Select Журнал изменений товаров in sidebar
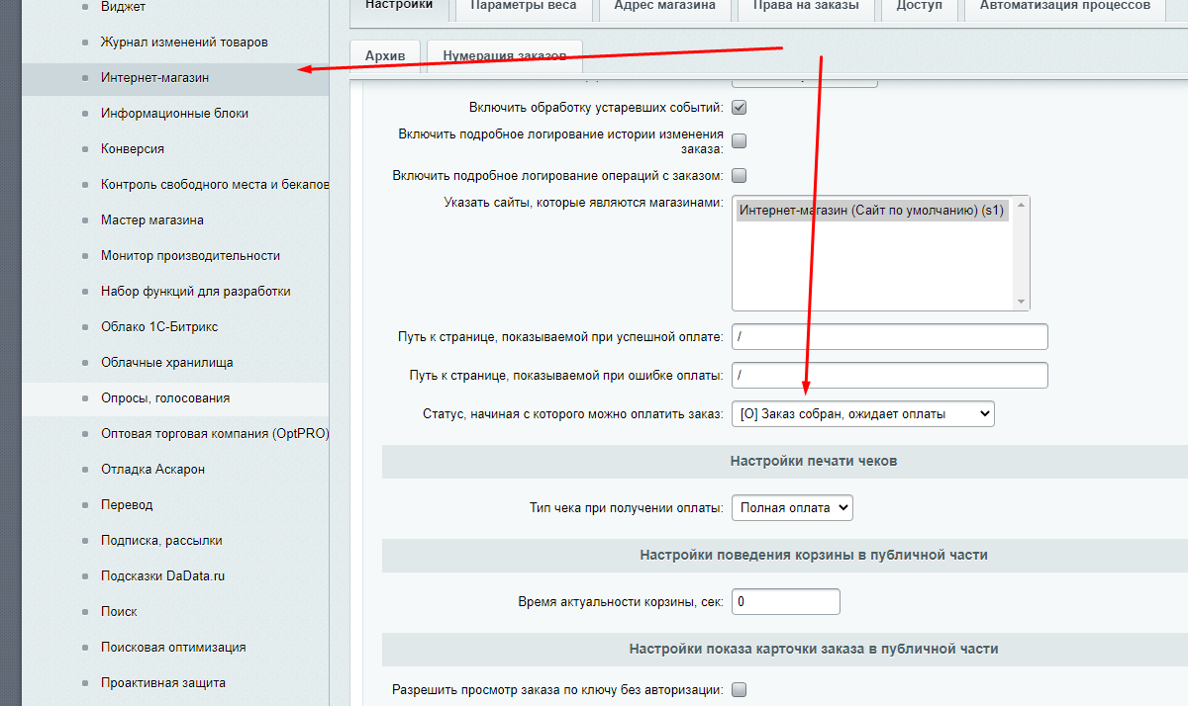This screenshot has width=1188, height=706. pos(183,43)
